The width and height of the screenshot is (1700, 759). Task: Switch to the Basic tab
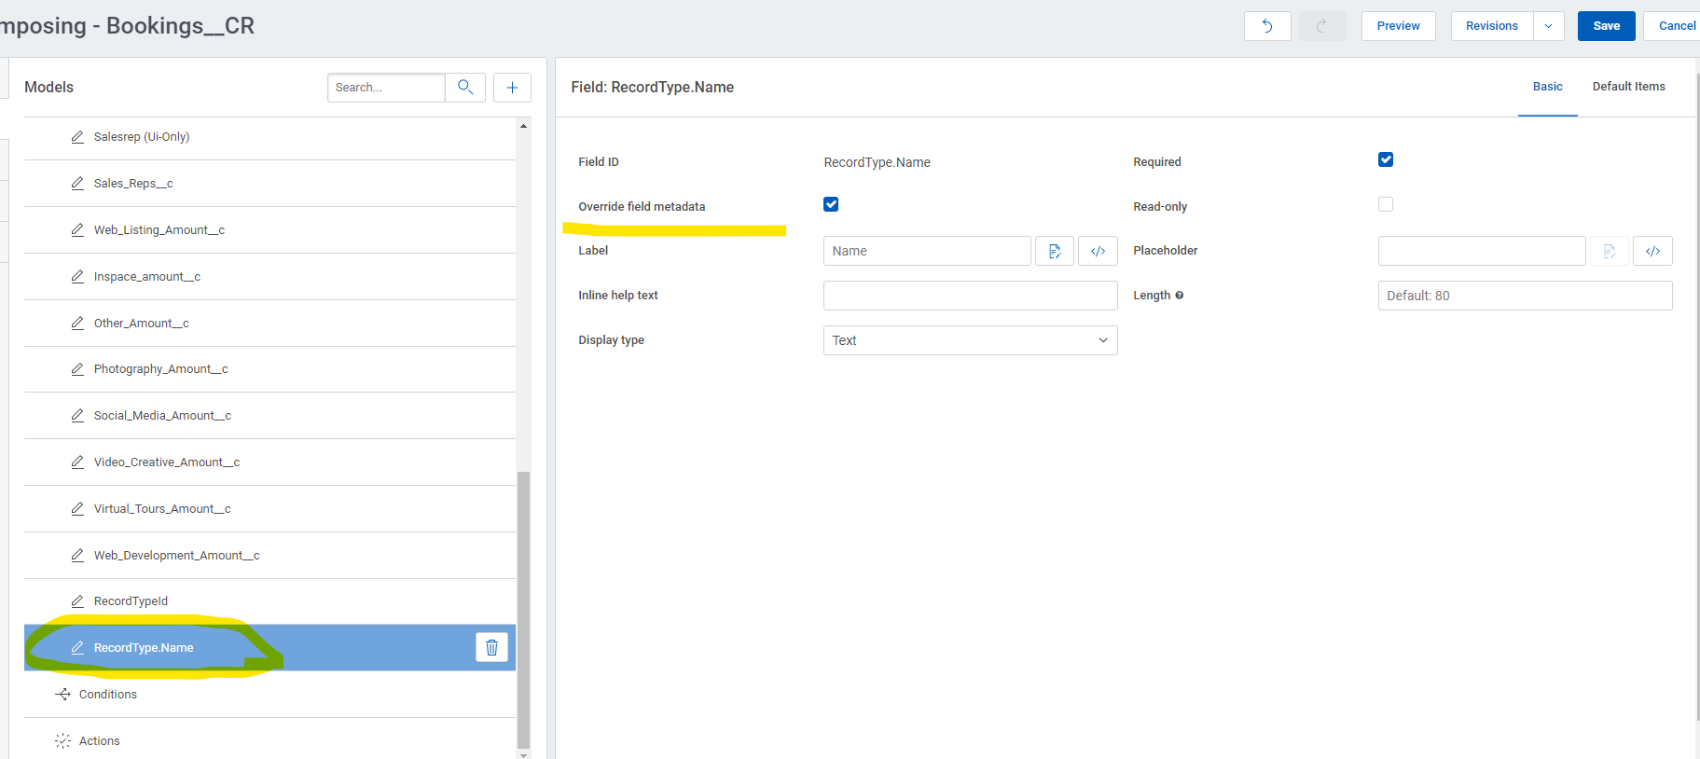[1548, 87]
